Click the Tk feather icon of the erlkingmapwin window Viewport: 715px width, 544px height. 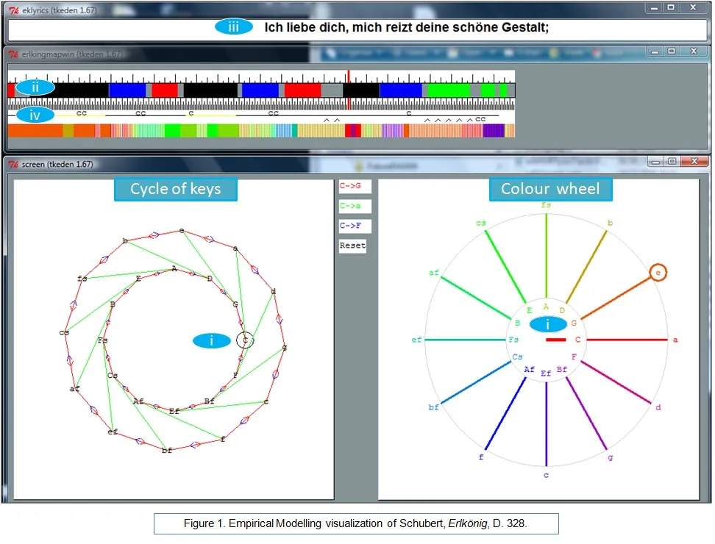(13, 54)
